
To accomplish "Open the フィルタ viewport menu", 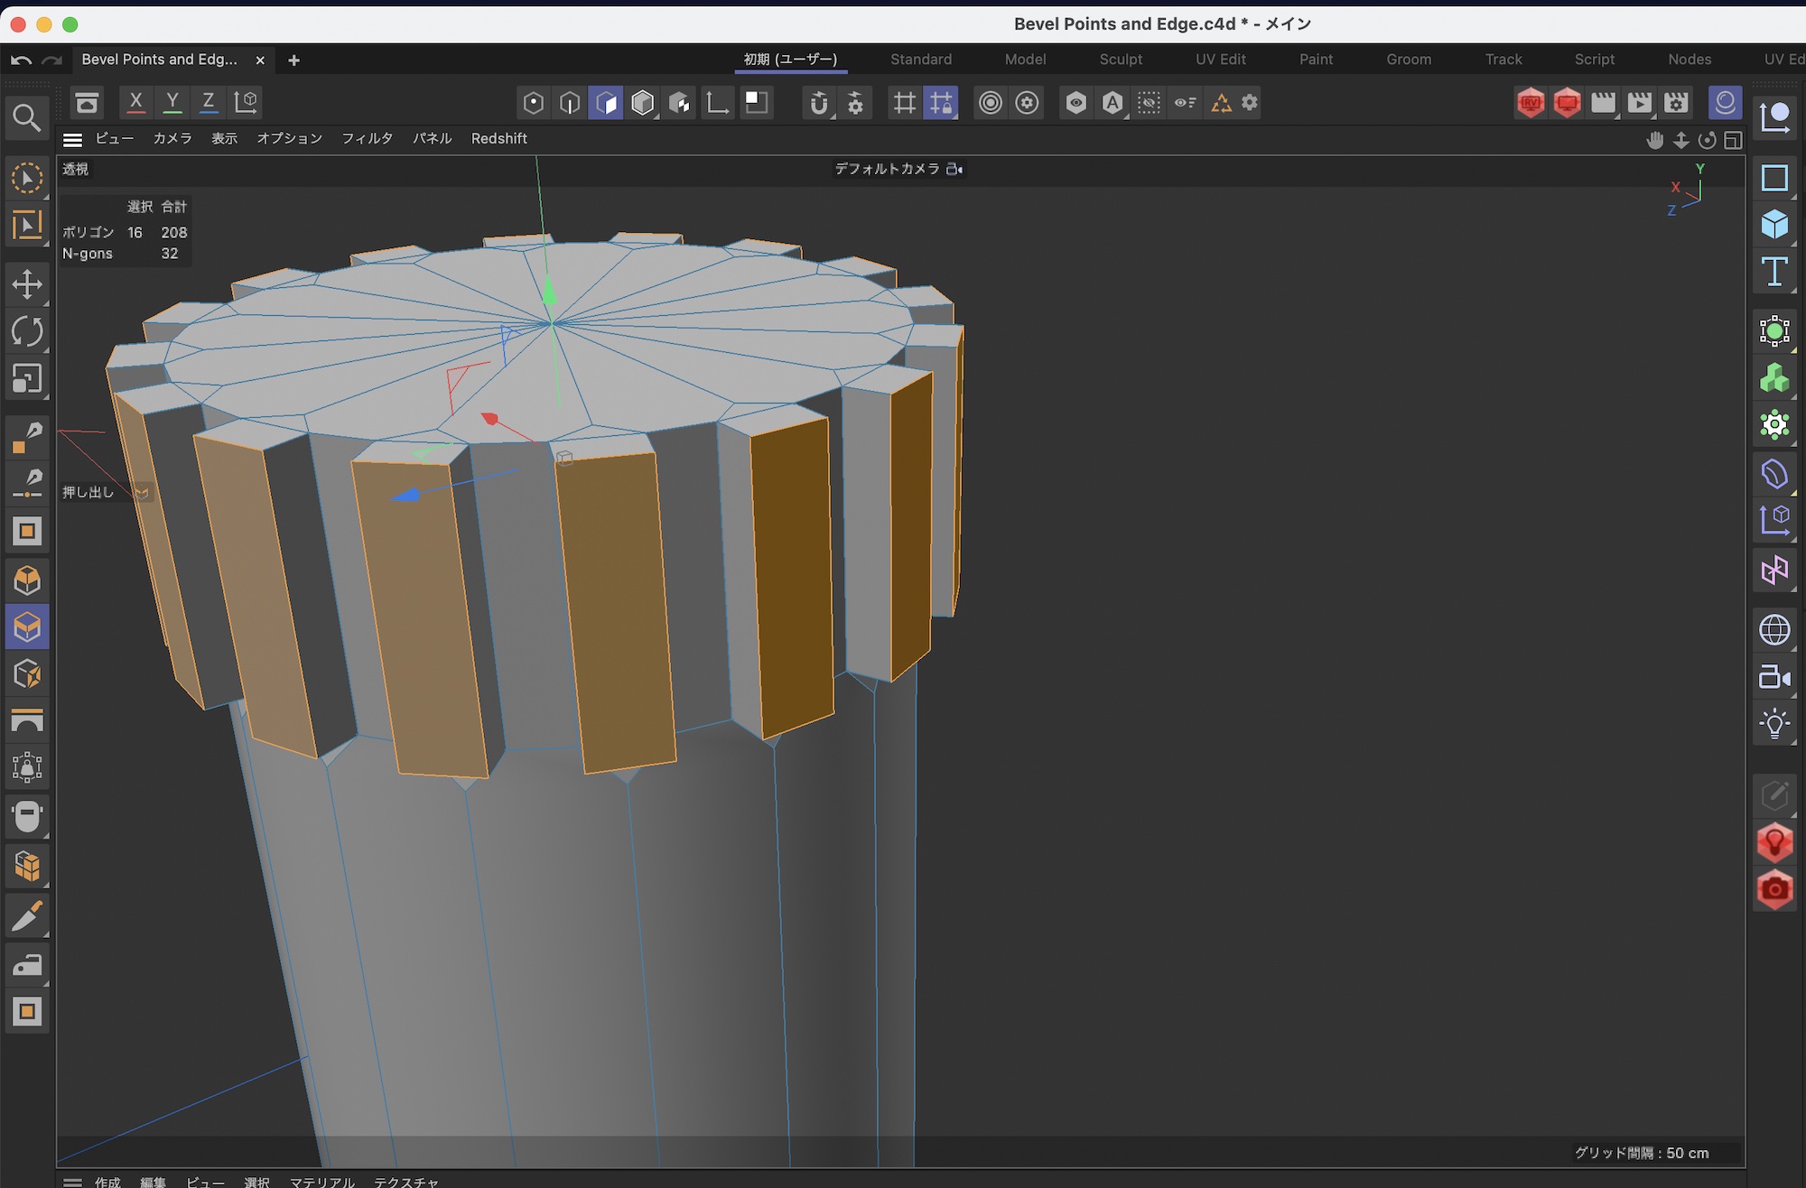I will [x=367, y=139].
